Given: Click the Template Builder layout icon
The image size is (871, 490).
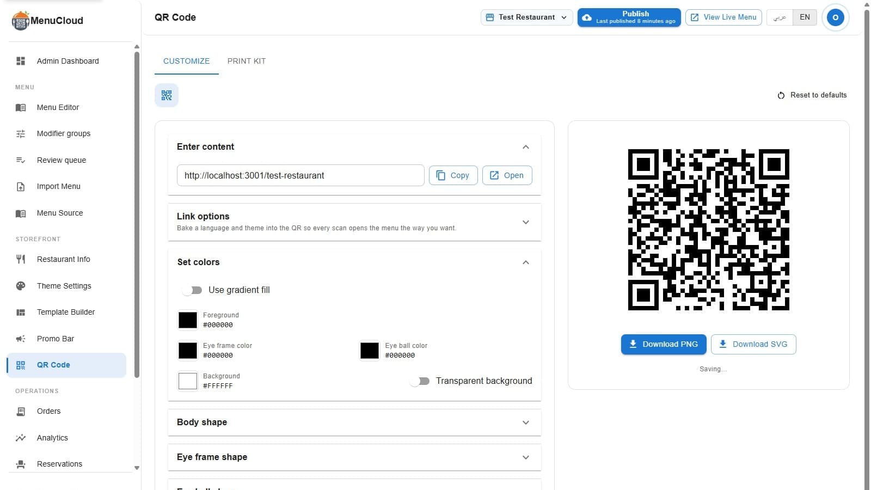Looking at the screenshot, I should click(21, 312).
